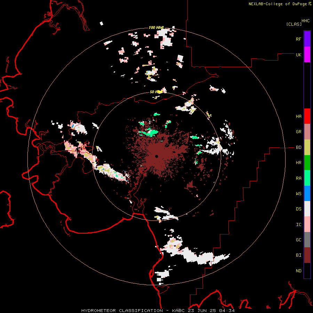Click the HA red legend swatch
313x313 pixels.
307,116
